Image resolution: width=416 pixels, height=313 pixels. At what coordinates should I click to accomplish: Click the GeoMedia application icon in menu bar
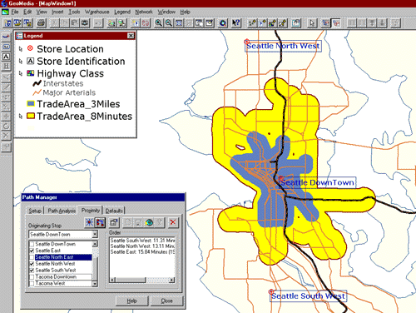(5, 12)
